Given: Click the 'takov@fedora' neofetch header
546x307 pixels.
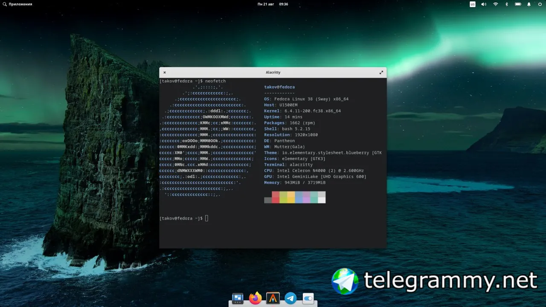Looking at the screenshot, I should [279, 87].
